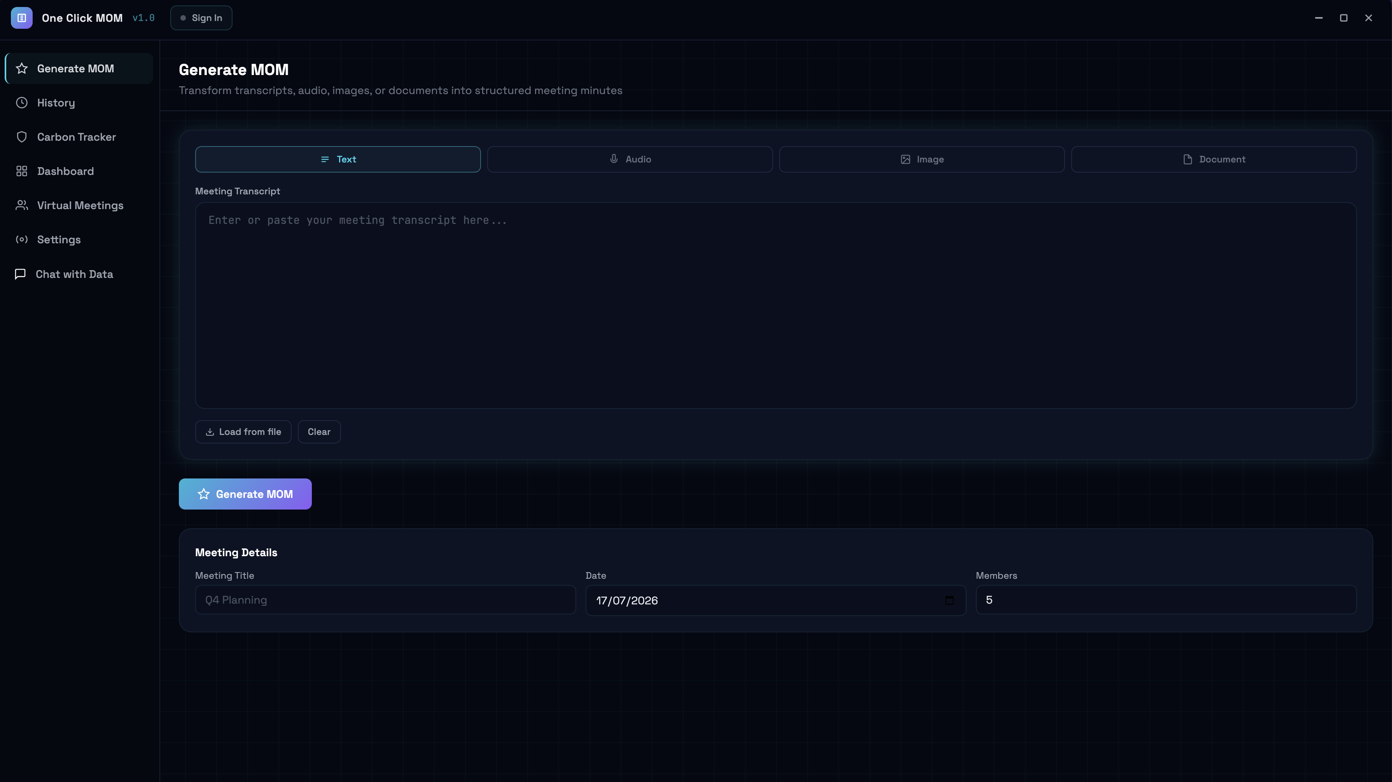Click Load from file button

(x=243, y=431)
